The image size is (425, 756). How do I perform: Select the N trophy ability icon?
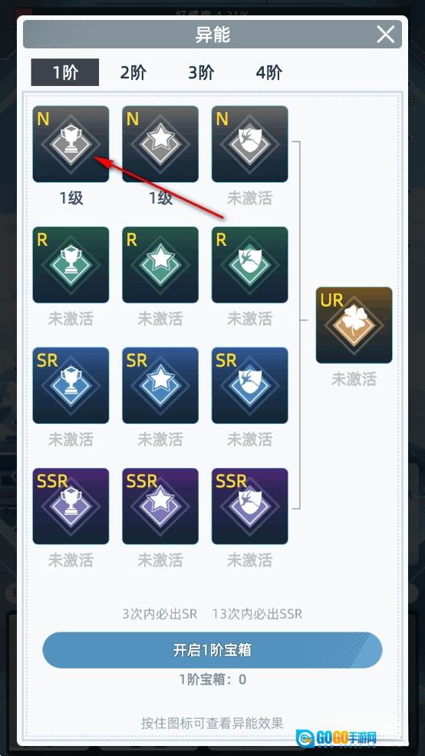coord(71,144)
